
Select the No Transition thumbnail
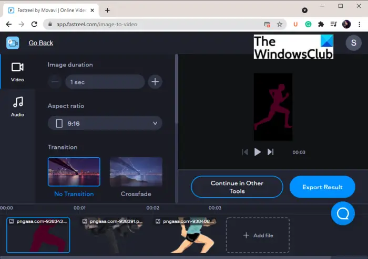(x=74, y=172)
